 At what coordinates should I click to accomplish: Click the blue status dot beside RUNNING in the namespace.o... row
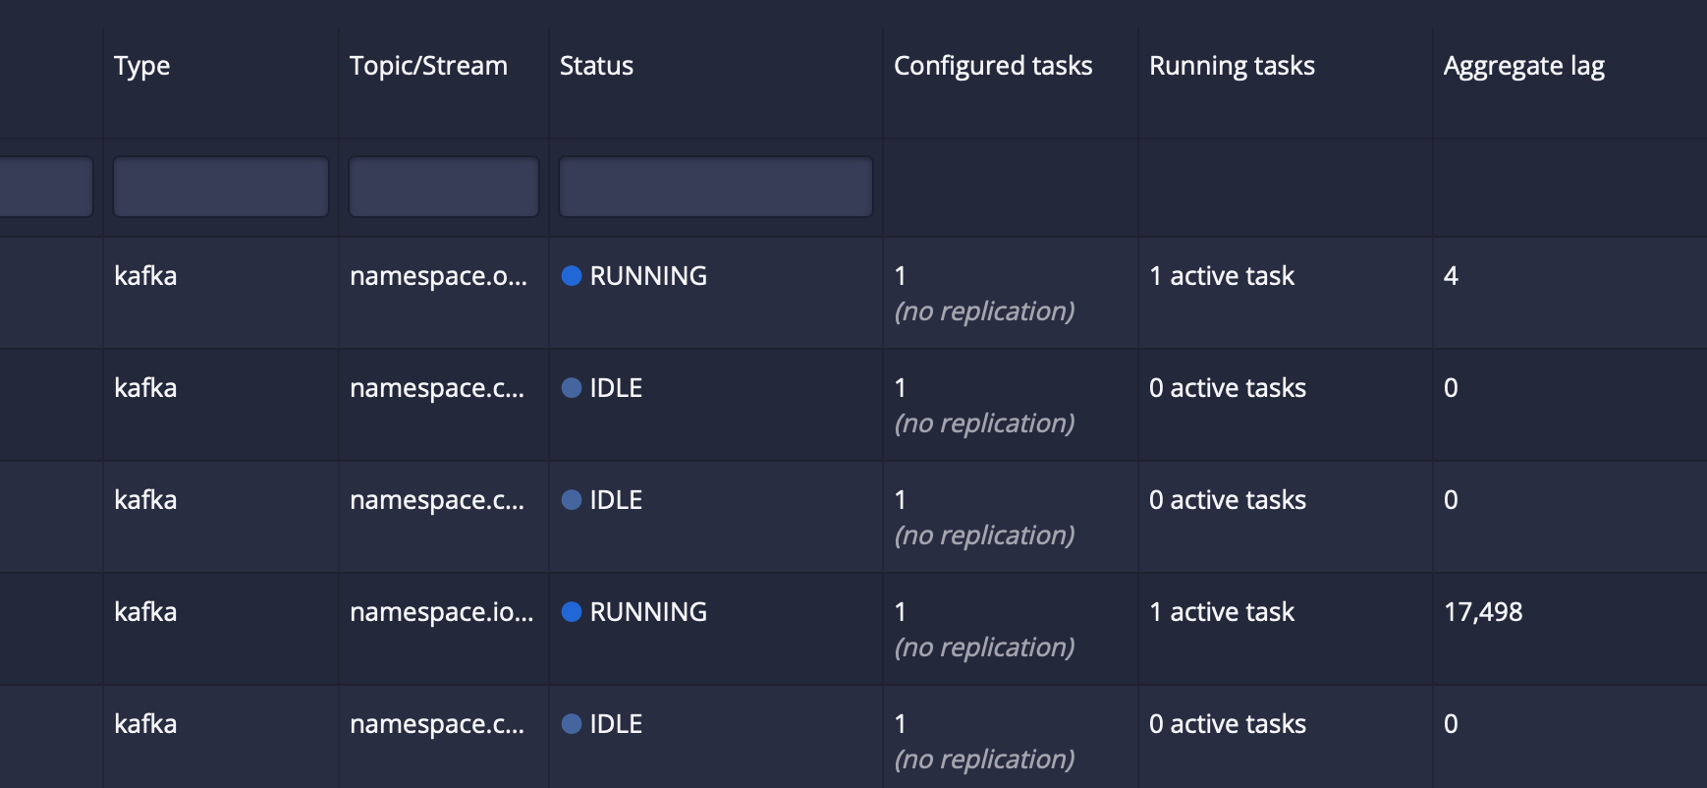point(572,276)
